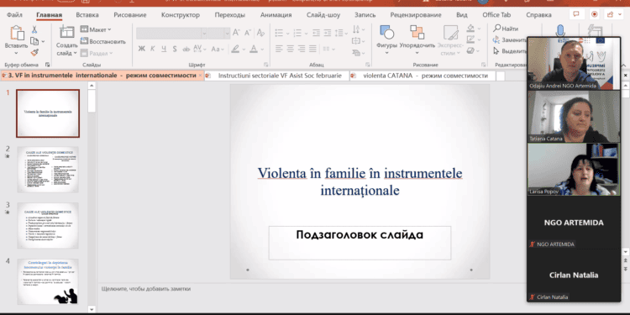Click the dictate microphone icon
The height and width of the screenshot is (315, 630).
pos(560,30)
